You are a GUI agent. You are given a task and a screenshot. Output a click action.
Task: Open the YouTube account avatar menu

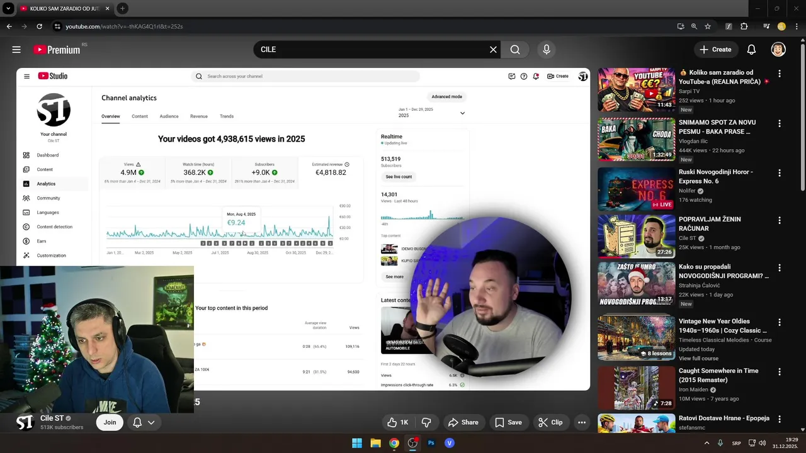coord(778,49)
